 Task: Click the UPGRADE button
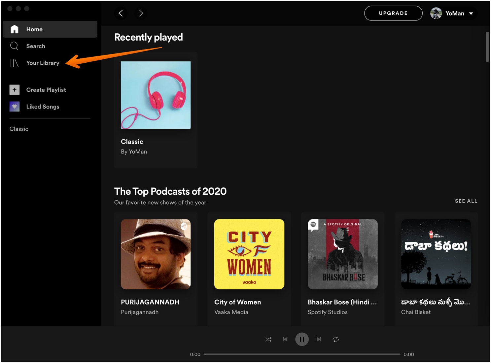(x=393, y=13)
